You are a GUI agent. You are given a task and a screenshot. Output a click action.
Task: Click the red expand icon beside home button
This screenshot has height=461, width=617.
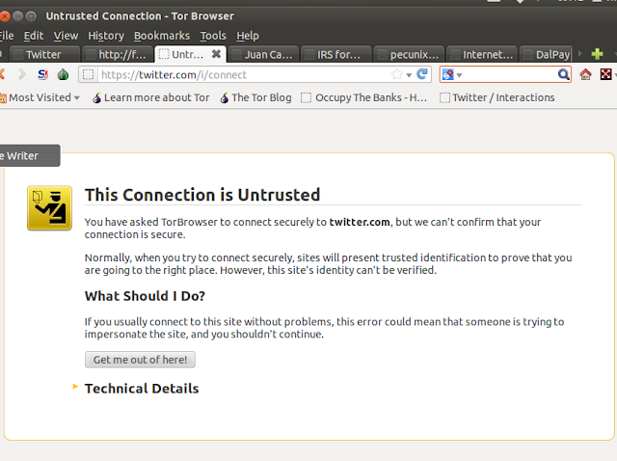coord(606,74)
